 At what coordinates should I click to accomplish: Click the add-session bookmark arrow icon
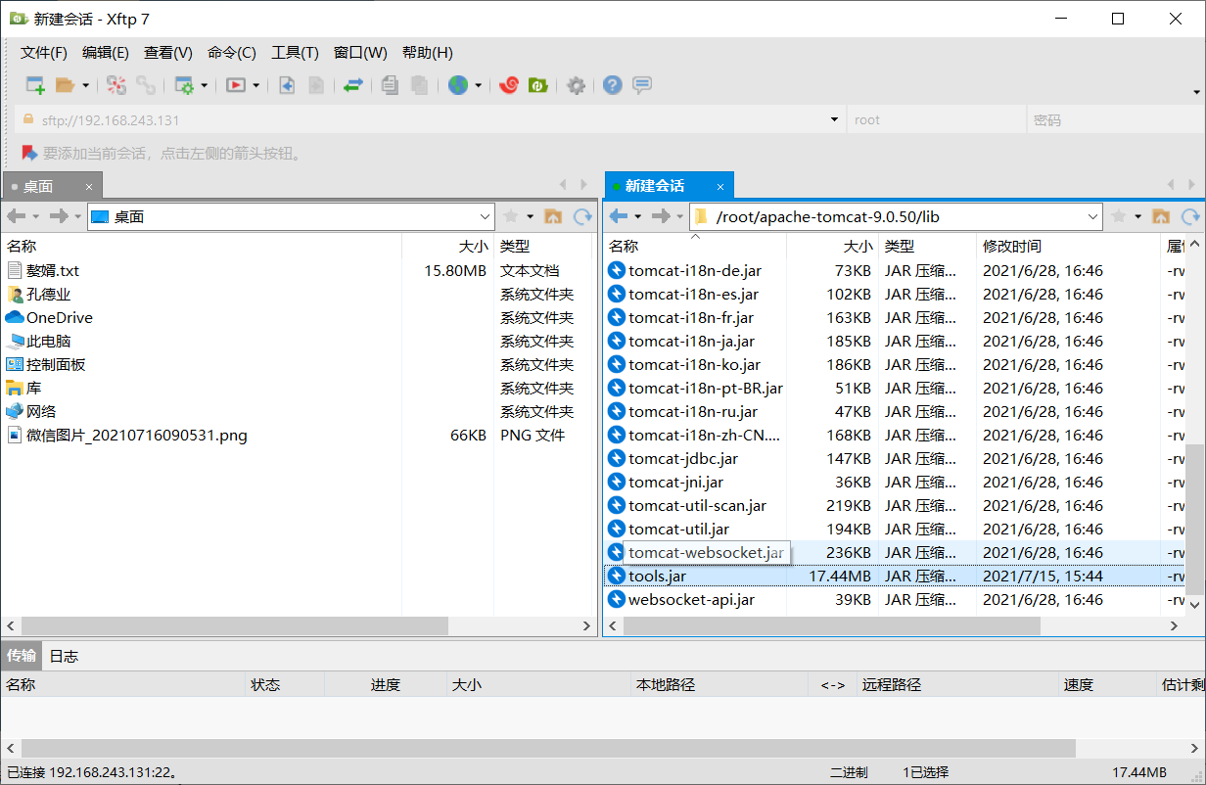29,153
